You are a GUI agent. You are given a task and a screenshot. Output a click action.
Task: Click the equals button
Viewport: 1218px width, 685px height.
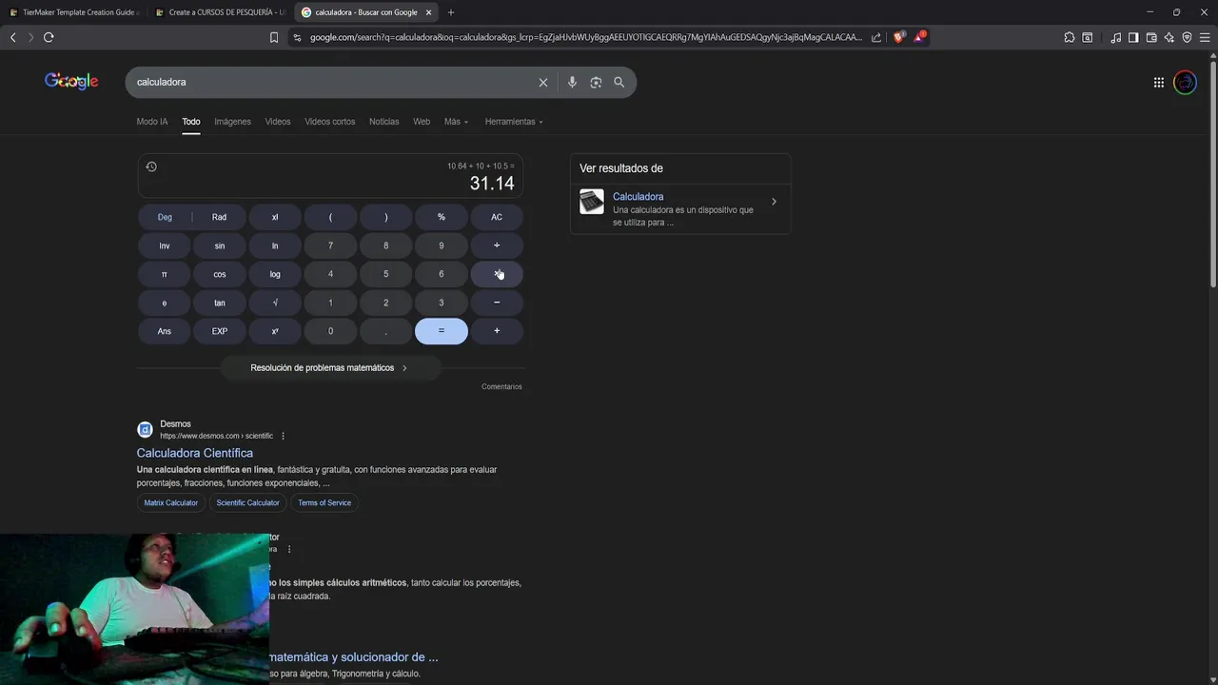(442, 331)
